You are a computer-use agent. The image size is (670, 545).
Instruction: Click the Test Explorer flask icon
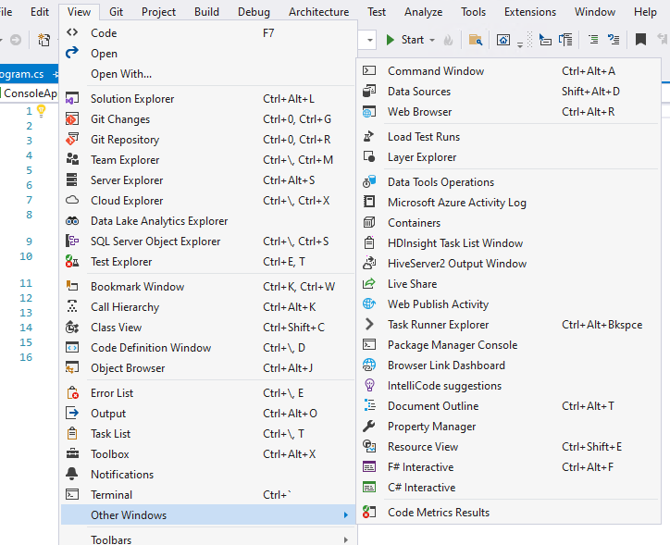[72, 261]
